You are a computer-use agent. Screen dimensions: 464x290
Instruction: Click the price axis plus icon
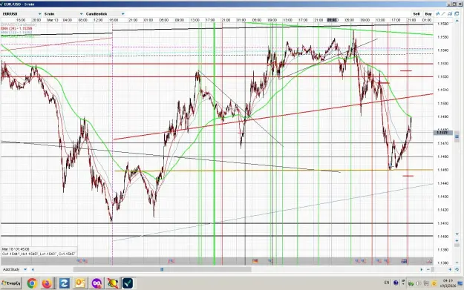click(x=457, y=240)
